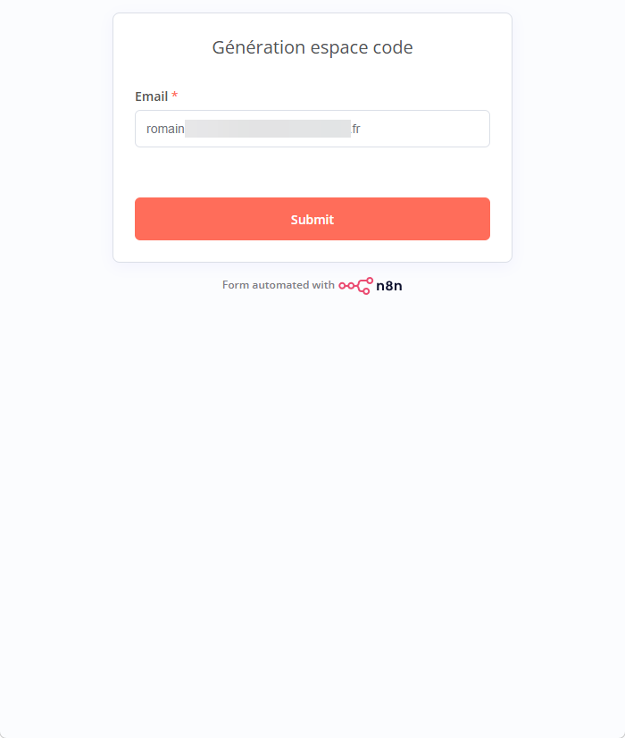Click the word "espace" in the title
Image resolution: width=625 pixels, height=738 pixels.
click(338, 47)
